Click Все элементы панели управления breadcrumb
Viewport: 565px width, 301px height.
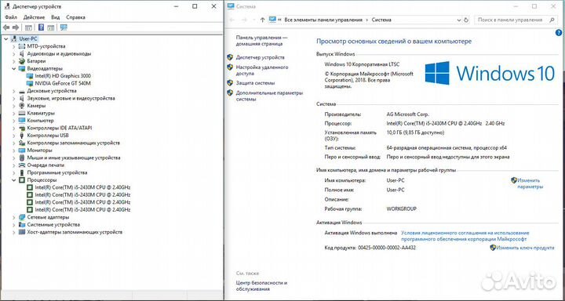click(323, 20)
